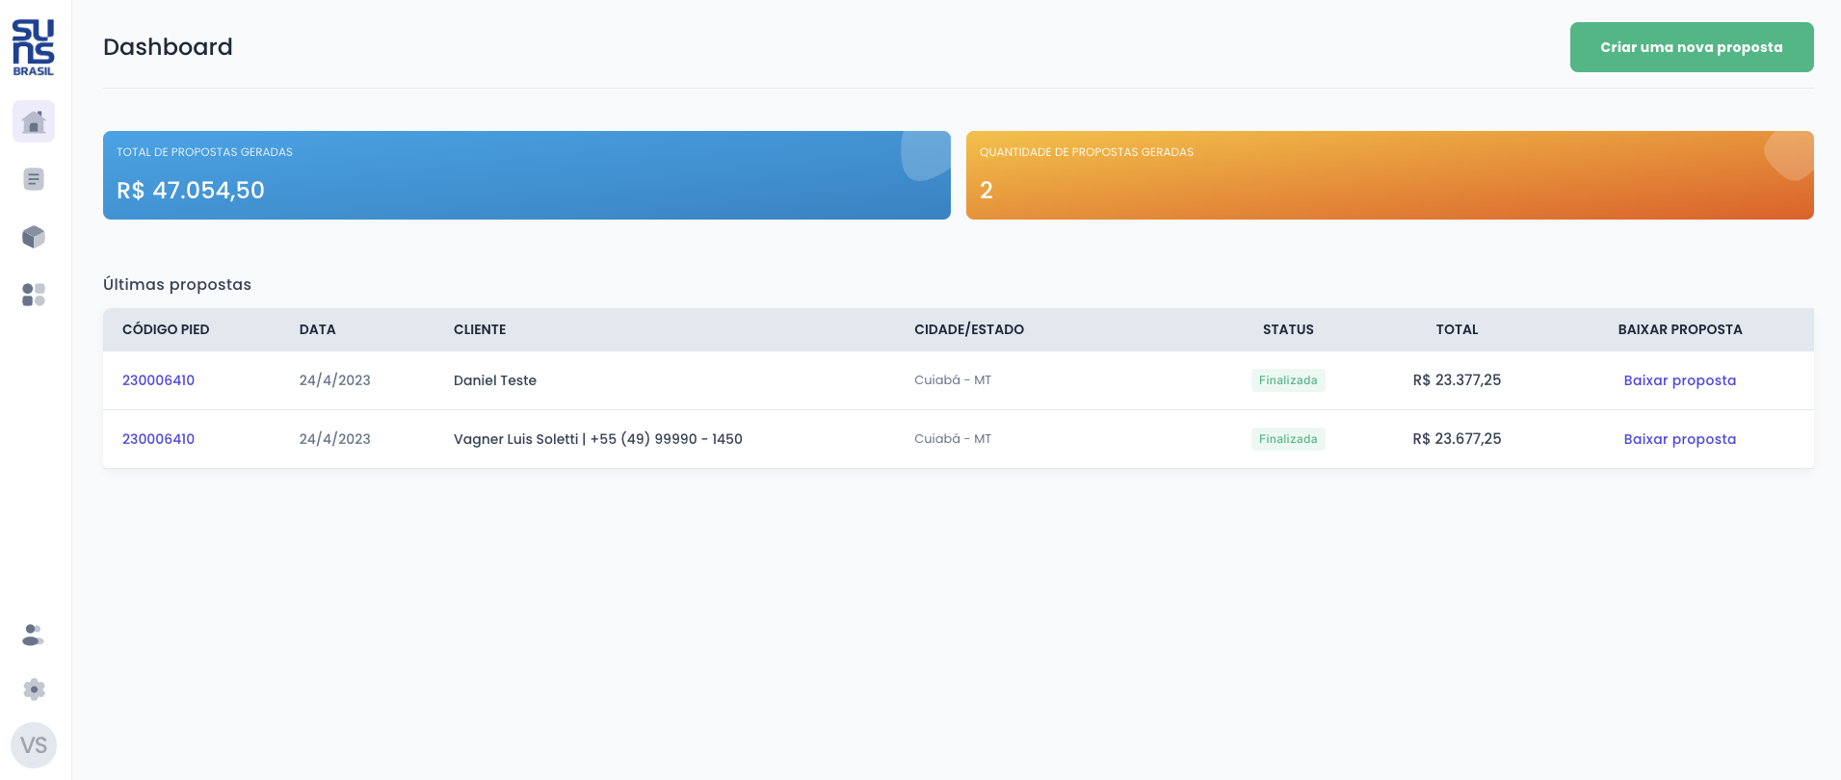This screenshot has width=1841, height=780.
Task: Open the document list sidebar icon
Action: click(34, 179)
